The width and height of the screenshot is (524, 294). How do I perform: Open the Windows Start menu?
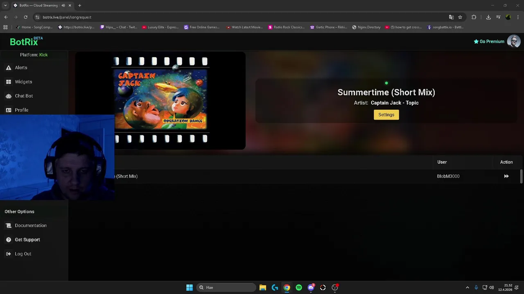[x=190, y=287]
